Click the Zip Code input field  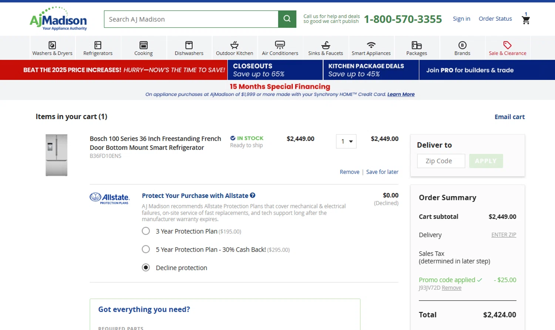pos(441,161)
